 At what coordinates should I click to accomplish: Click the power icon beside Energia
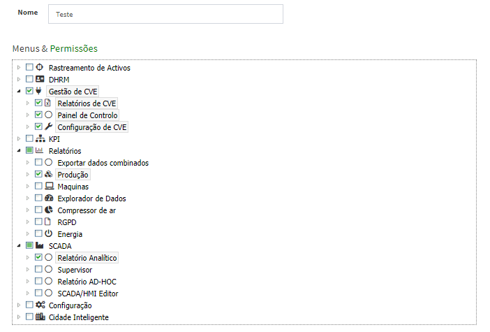click(48, 234)
